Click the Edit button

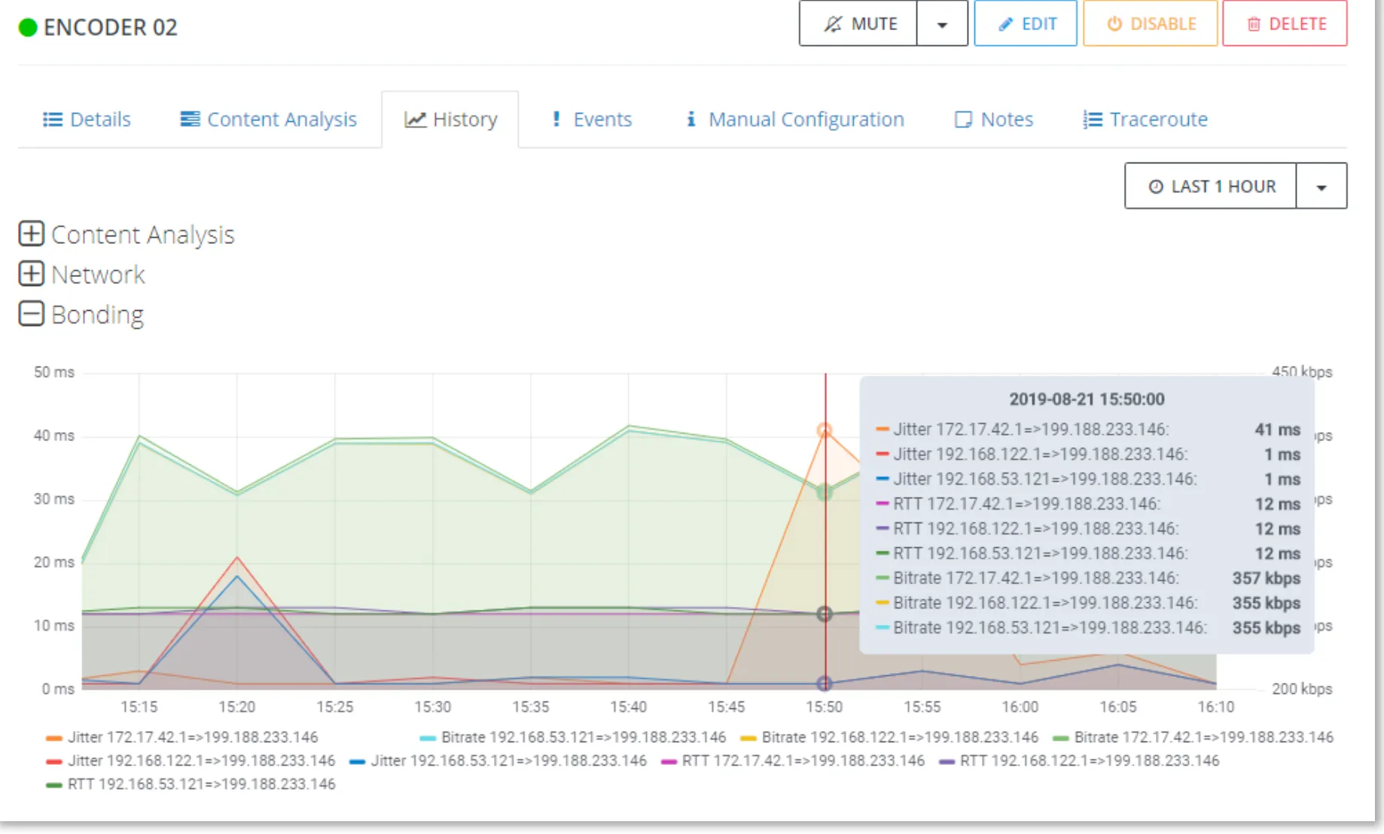(x=1026, y=24)
